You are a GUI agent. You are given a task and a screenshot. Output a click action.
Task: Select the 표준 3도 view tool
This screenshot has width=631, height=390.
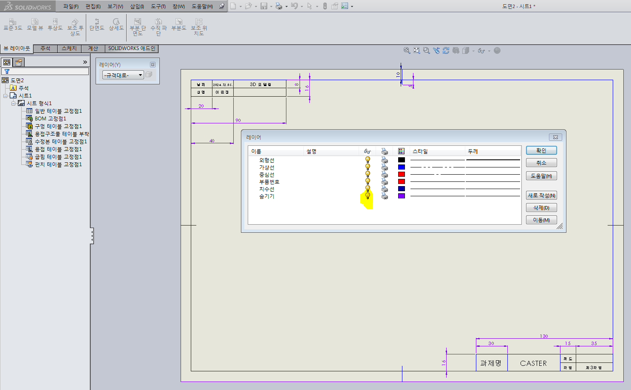(13, 24)
